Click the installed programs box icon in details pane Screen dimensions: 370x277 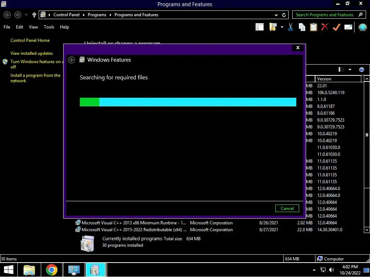87,243
